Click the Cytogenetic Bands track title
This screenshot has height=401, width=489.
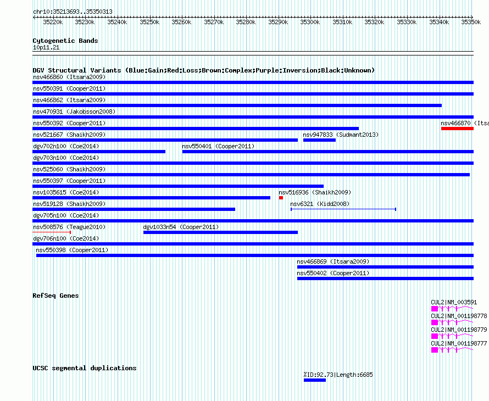coord(65,41)
